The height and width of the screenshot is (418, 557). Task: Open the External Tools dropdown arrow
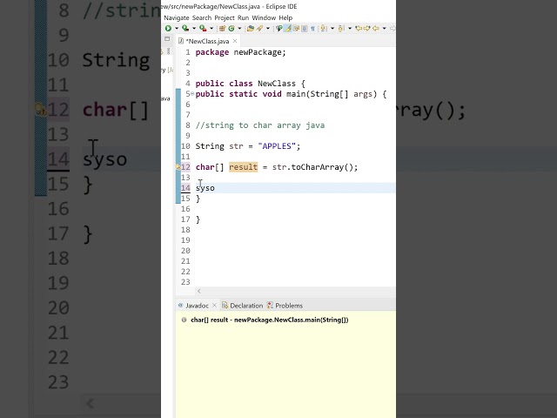coord(211,29)
